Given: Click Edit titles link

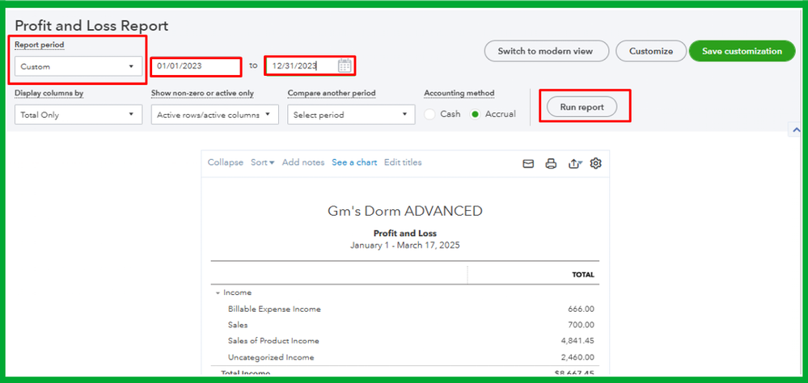Looking at the screenshot, I should (403, 162).
